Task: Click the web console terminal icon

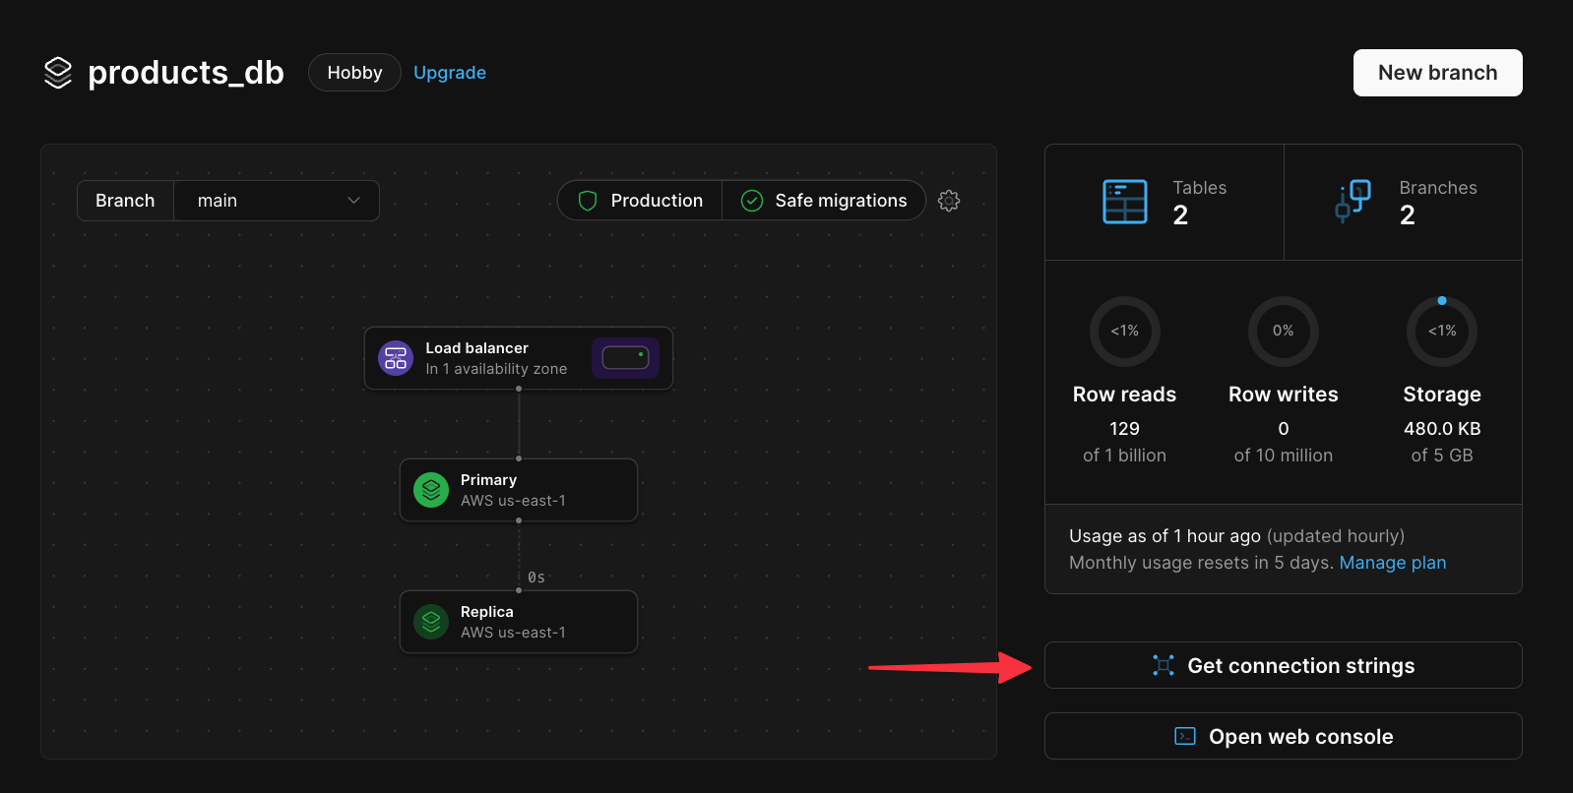Action: [x=1185, y=736]
